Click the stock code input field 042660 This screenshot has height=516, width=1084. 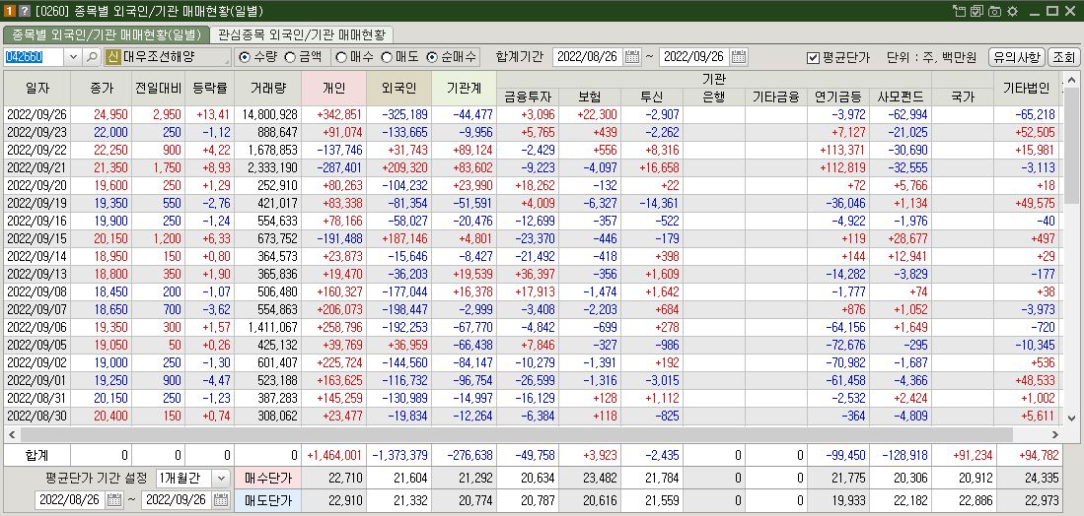click(35, 57)
